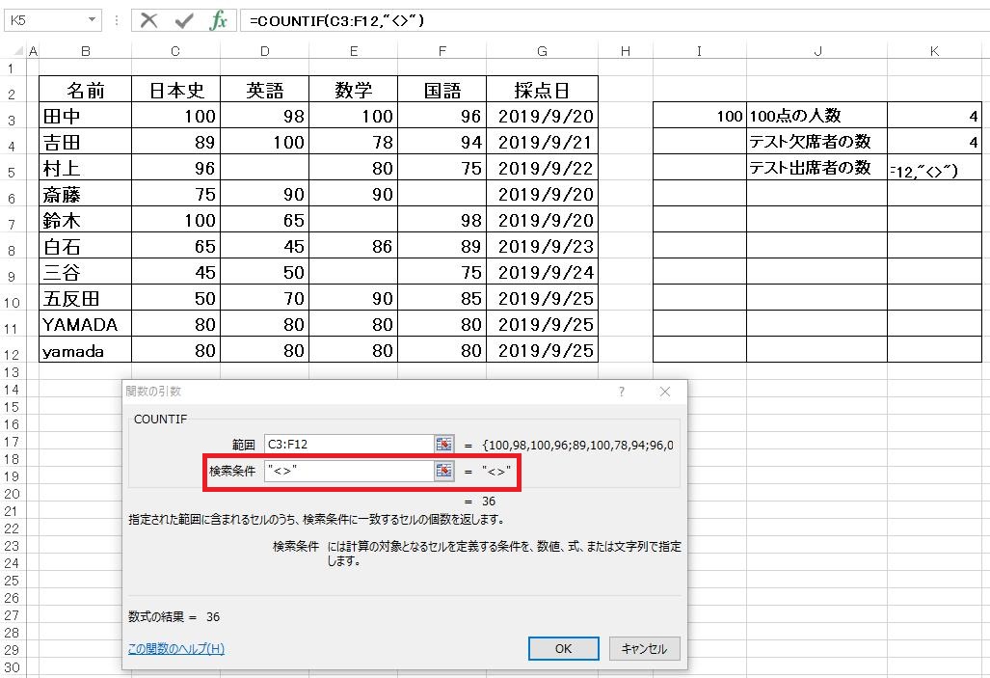This screenshot has height=678, width=990.
Task: Click the dialog help question mark icon
Action: (622, 392)
